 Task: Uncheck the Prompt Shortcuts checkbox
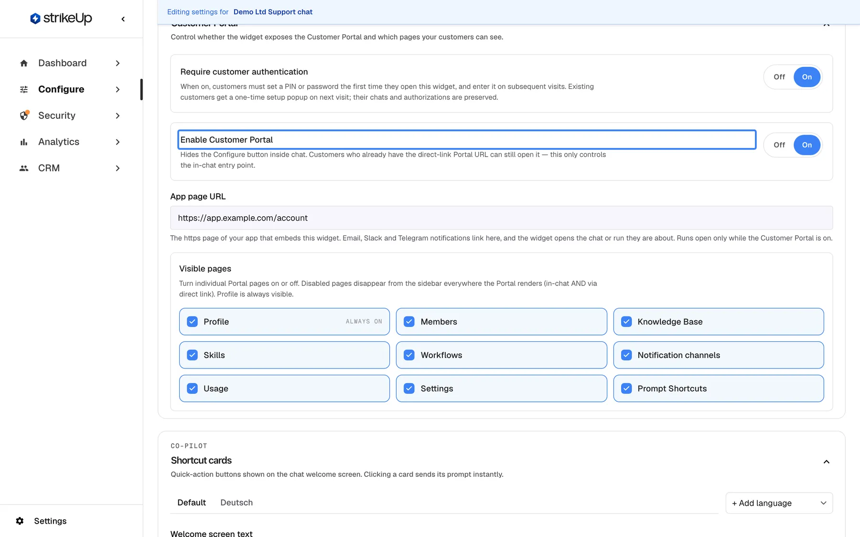[626, 389]
